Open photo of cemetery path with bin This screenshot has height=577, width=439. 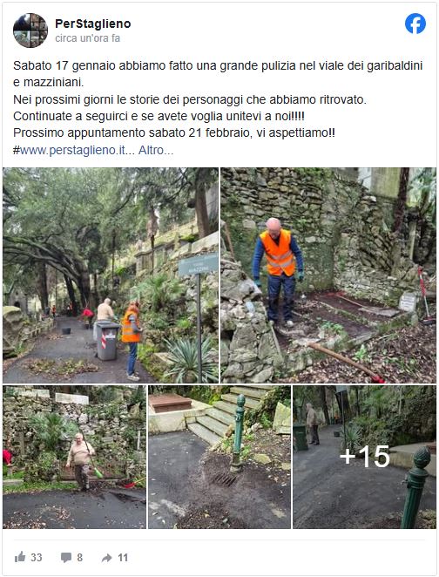(x=111, y=275)
